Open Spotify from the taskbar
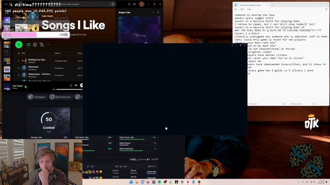The image size is (330, 185). pyautogui.click(x=159, y=182)
